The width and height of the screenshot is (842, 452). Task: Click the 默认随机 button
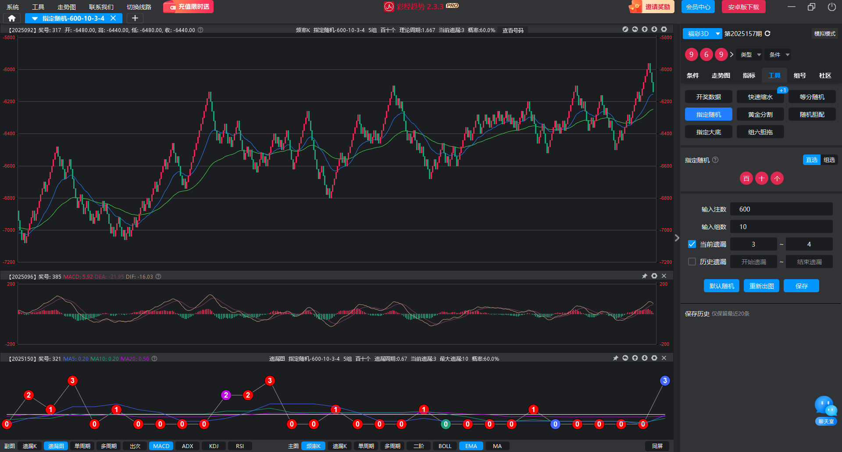(721, 286)
